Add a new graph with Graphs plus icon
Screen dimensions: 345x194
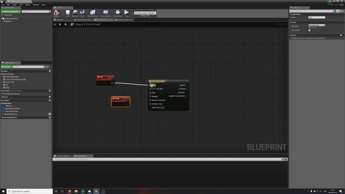[50, 71]
